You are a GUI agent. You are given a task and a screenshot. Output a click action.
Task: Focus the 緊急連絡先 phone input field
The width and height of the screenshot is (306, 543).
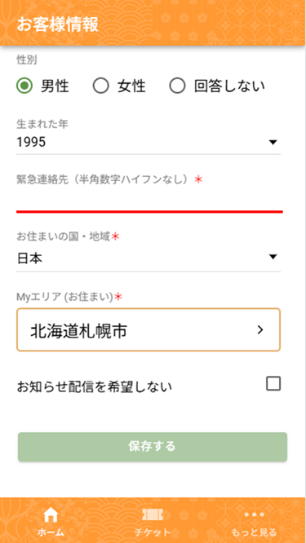tap(149, 200)
